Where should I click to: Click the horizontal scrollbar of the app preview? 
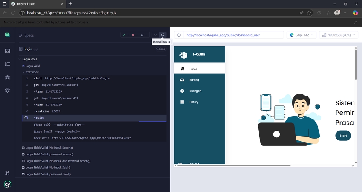click(x=234, y=165)
